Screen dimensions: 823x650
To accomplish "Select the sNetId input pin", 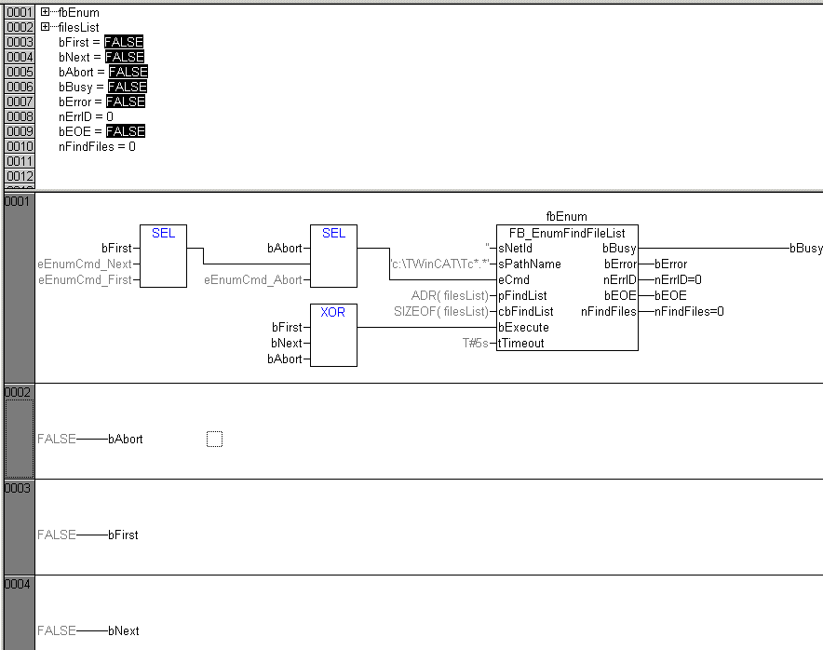I will pyautogui.click(x=516, y=248).
